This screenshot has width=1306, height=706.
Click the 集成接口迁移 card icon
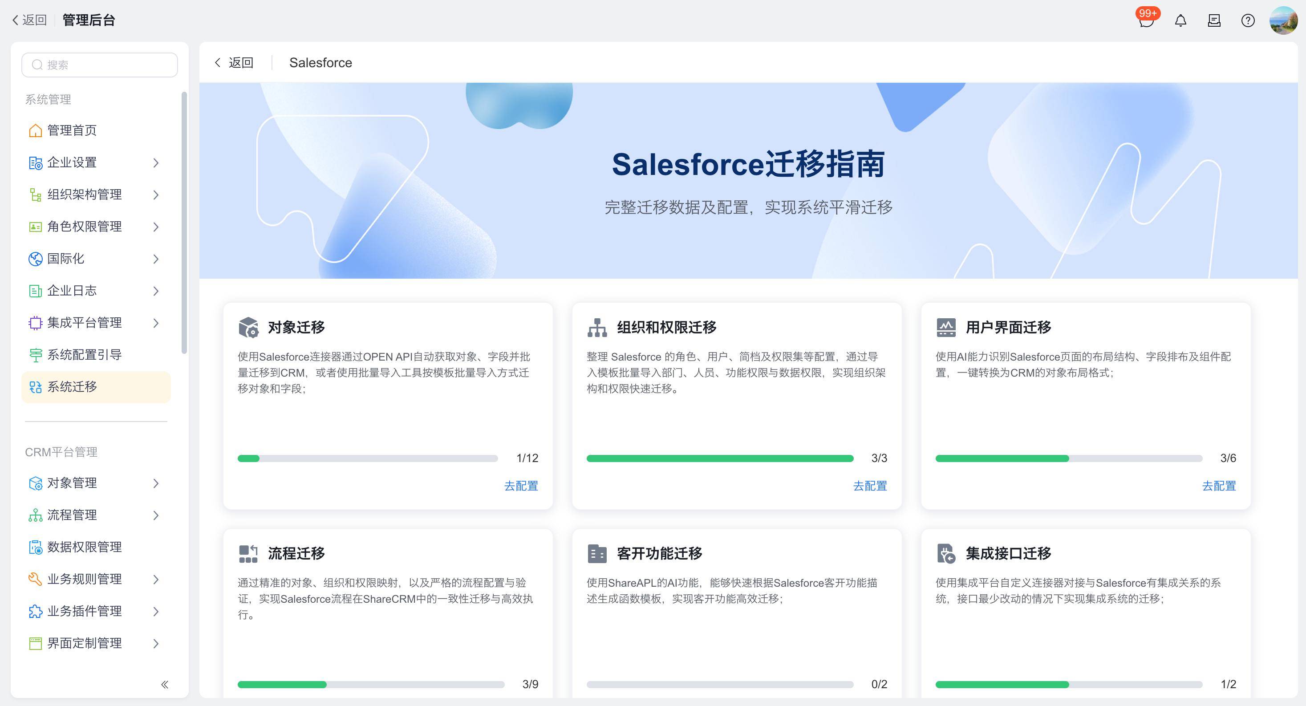946,553
